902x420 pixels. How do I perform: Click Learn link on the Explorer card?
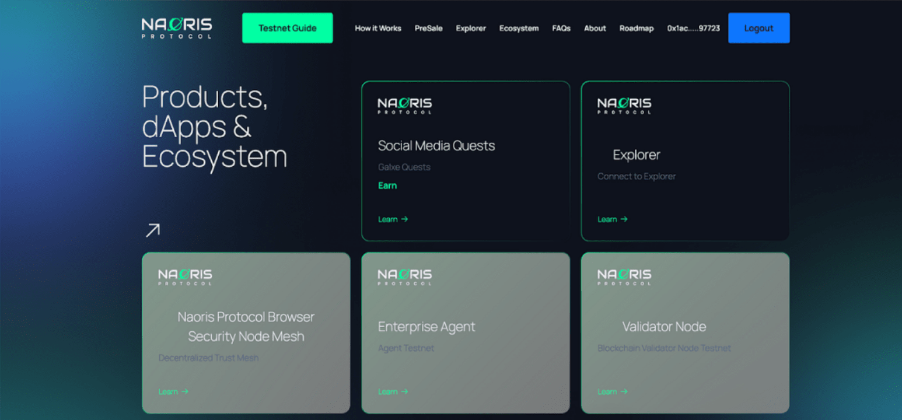point(613,219)
